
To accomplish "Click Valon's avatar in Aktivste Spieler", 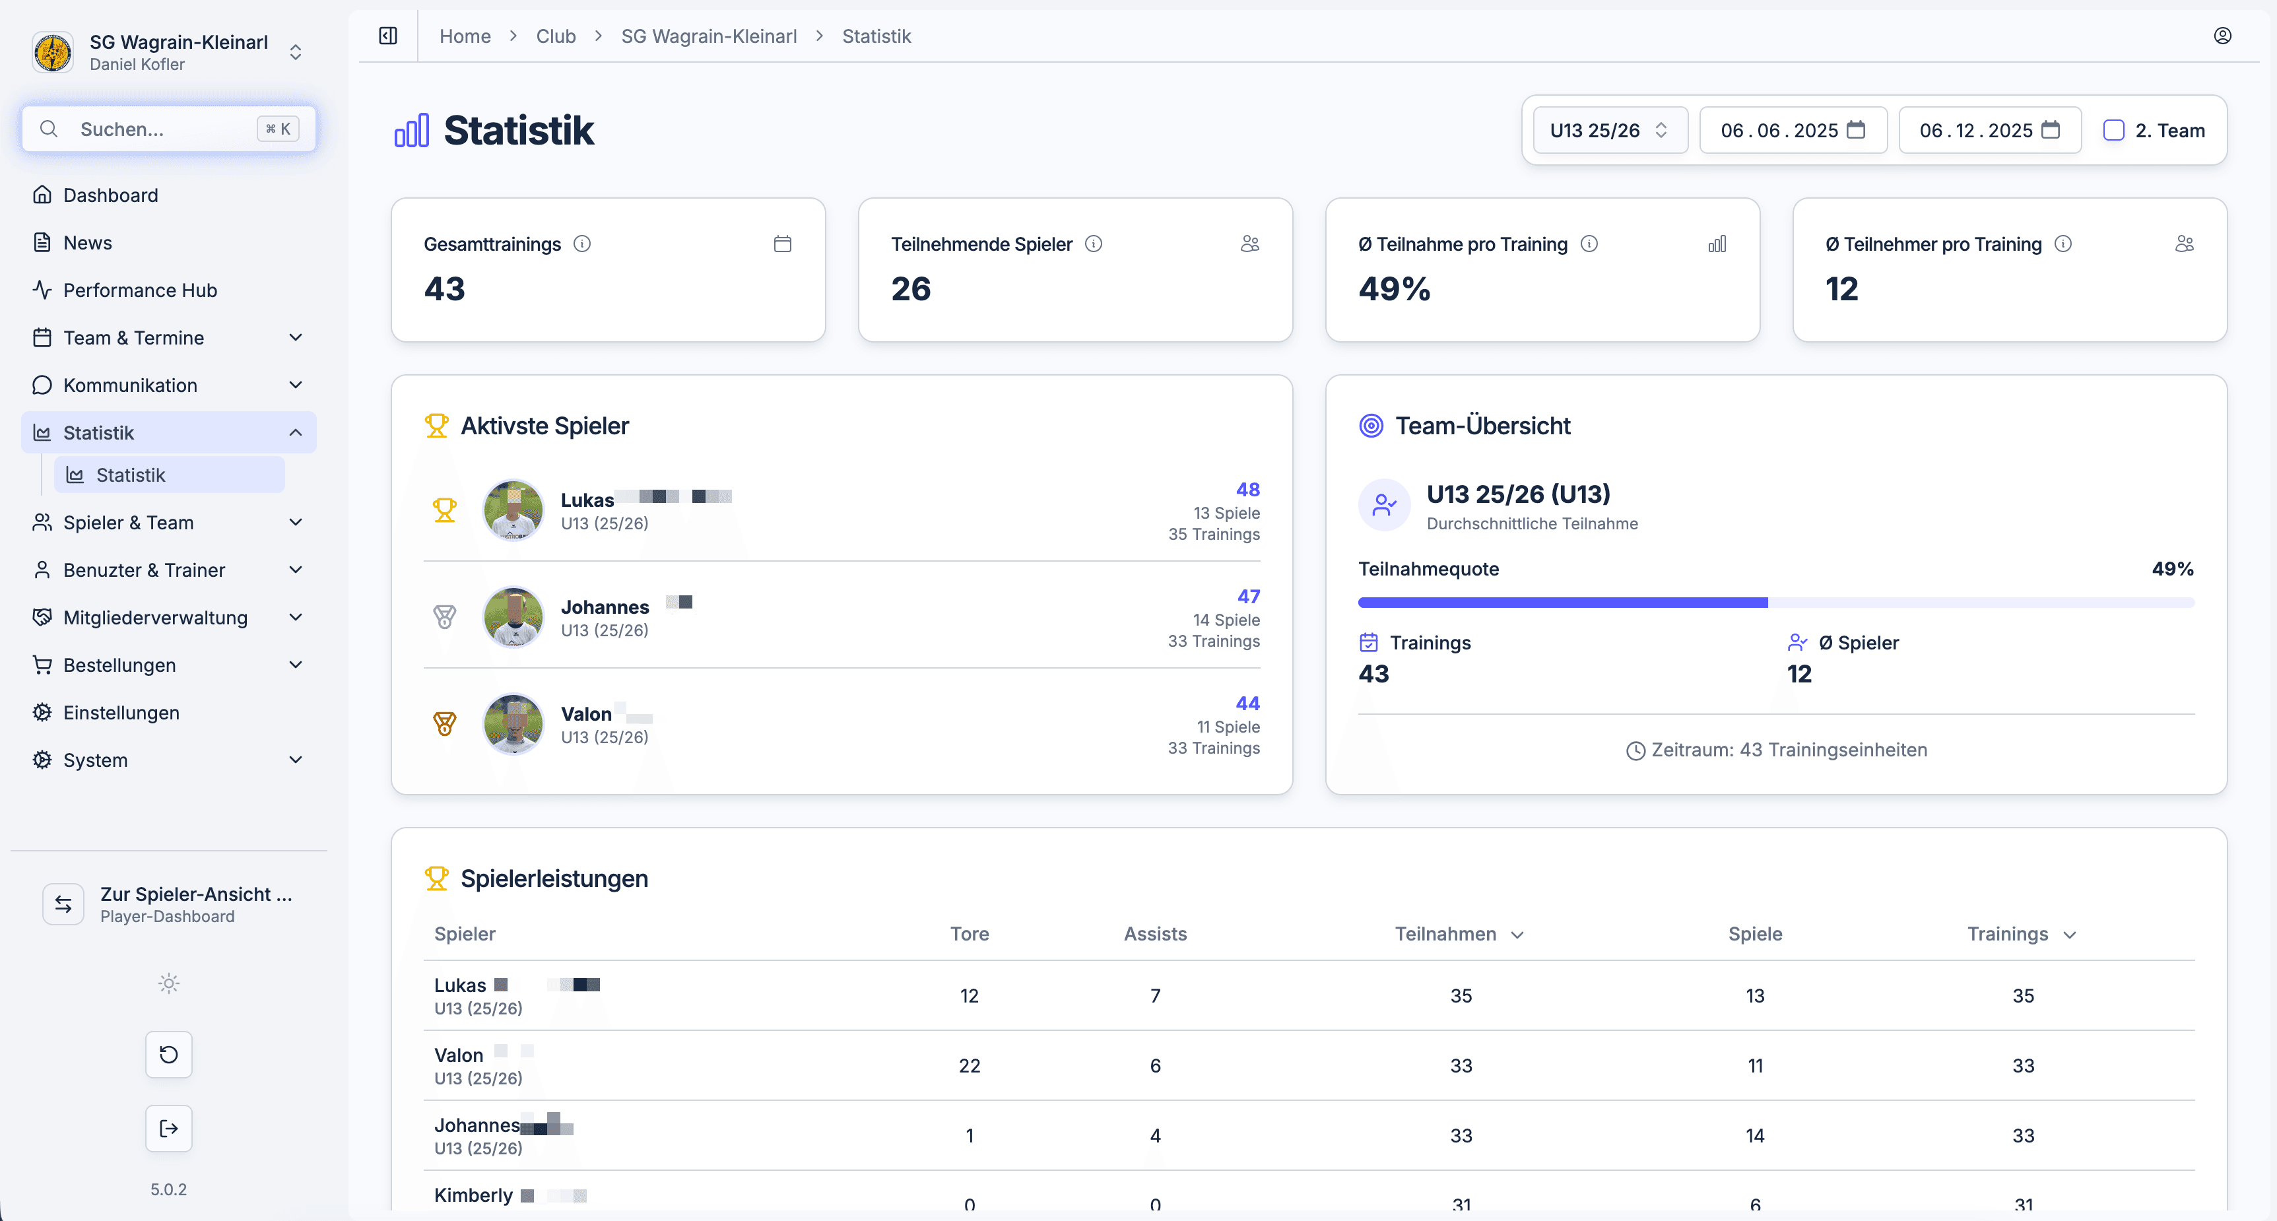I will click(513, 724).
